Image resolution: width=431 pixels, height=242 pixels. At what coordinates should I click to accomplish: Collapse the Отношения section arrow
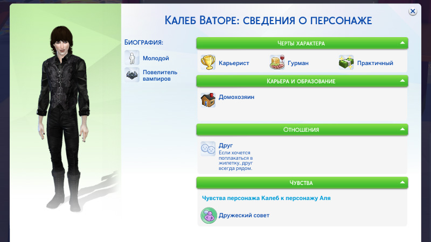click(402, 129)
